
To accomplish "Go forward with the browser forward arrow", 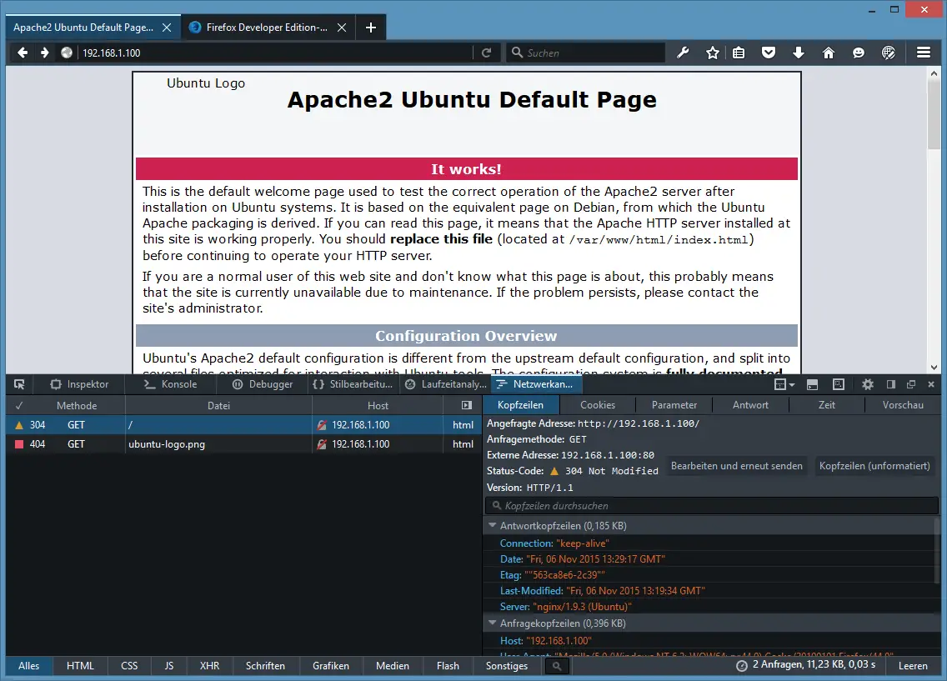I will click(45, 53).
